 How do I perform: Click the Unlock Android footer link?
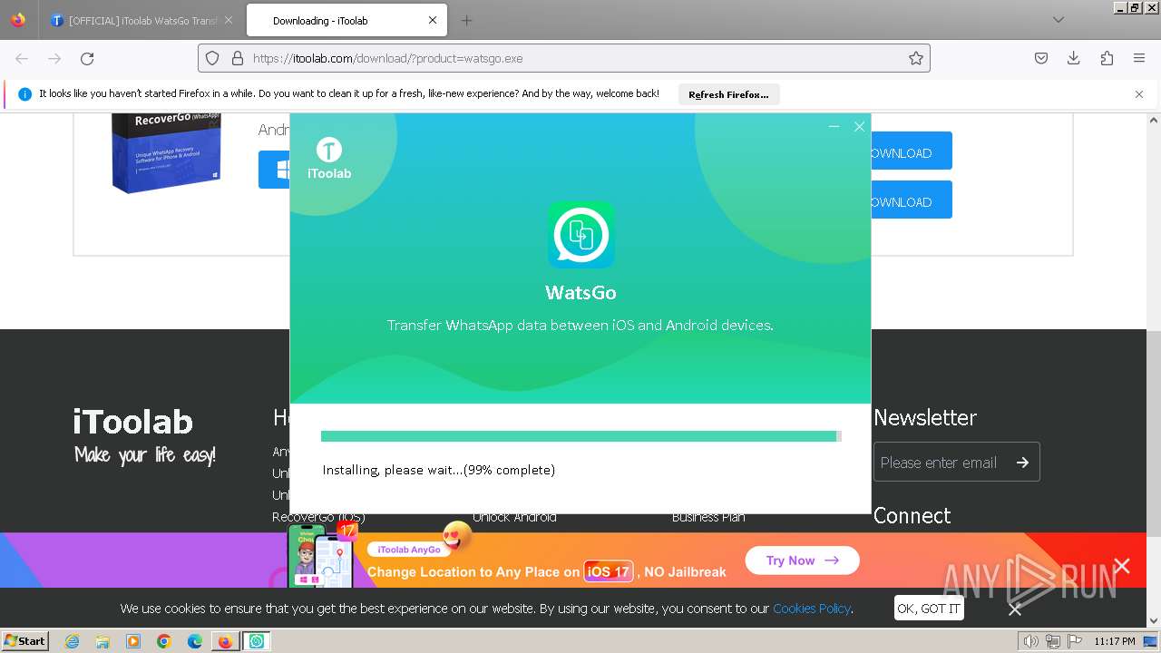pos(514,517)
